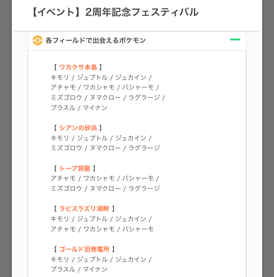274x277 pixels.
Task: Click ジュカイン under ゴールド旧発電所
Action: tap(131, 259)
